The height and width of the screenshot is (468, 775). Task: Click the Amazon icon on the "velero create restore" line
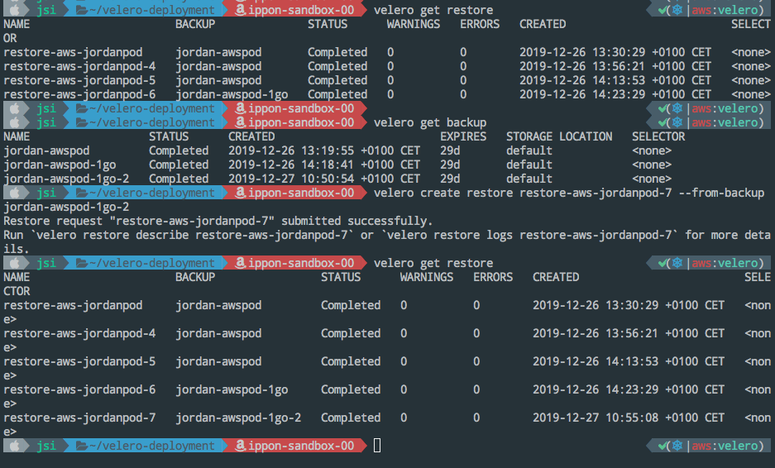[241, 193]
